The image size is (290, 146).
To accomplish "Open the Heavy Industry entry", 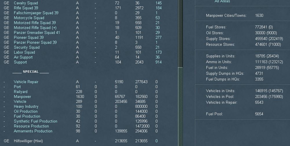I will [26, 106].
